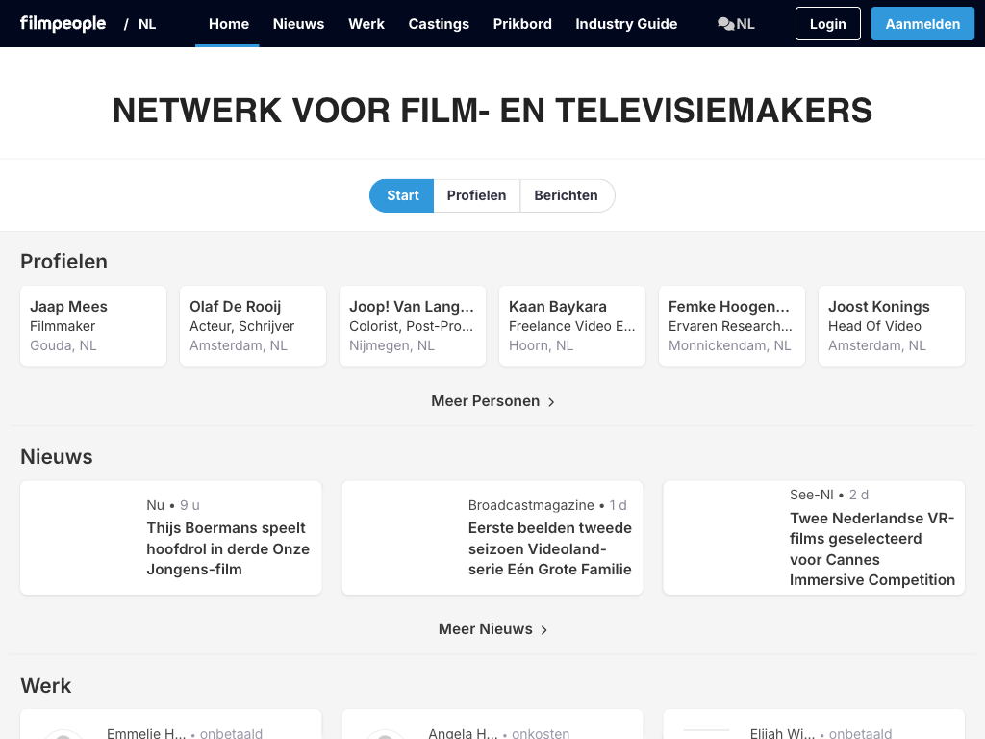Open Jaap Mees profile card
Image resolution: width=985 pixels, height=739 pixels.
coord(93,325)
